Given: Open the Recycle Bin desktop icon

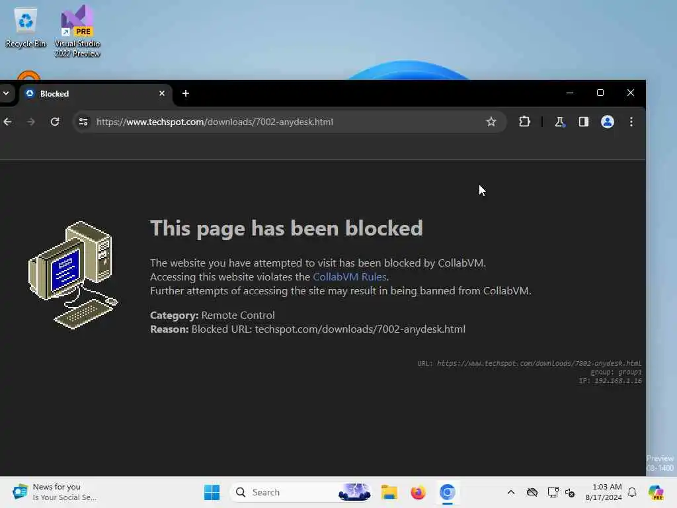Looking at the screenshot, I should [x=26, y=27].
